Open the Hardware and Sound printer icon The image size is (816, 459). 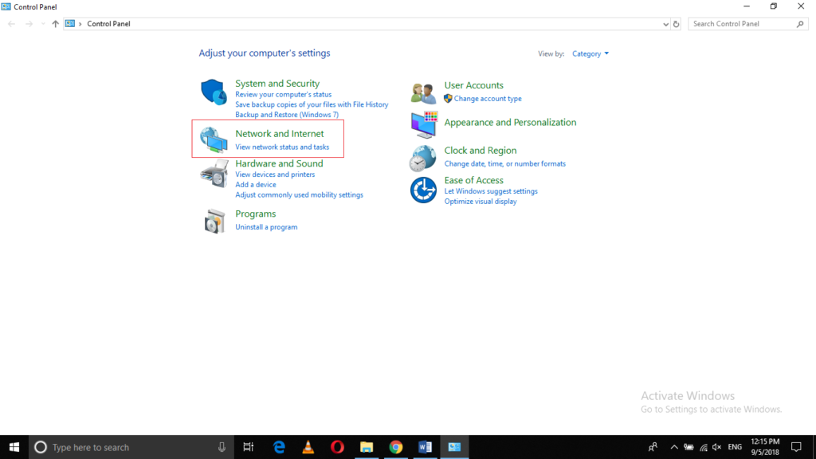click(214, 174)
